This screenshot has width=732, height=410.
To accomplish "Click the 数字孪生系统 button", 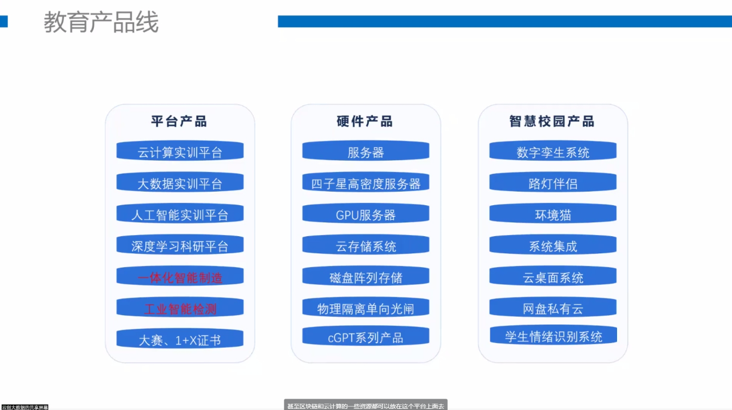I will (x=552, y=152).
